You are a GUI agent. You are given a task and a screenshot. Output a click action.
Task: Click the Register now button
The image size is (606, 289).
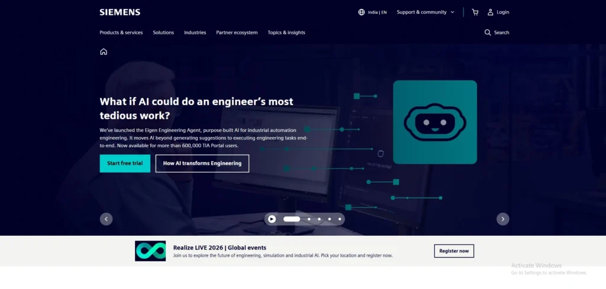click(x=454, y=251)
